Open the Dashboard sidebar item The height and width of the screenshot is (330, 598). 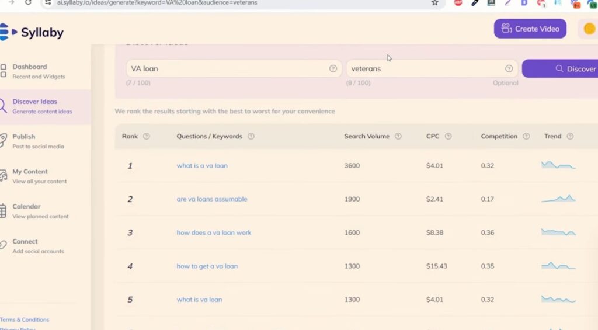click(x=39, y=71)
